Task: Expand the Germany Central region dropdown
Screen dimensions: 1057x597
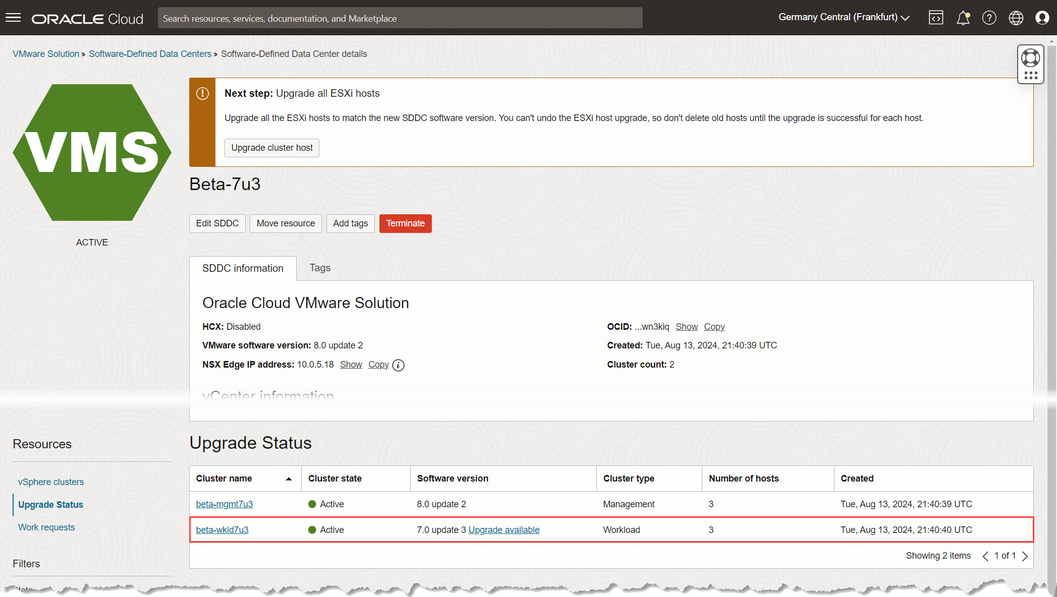Action: tap(844, 17)
